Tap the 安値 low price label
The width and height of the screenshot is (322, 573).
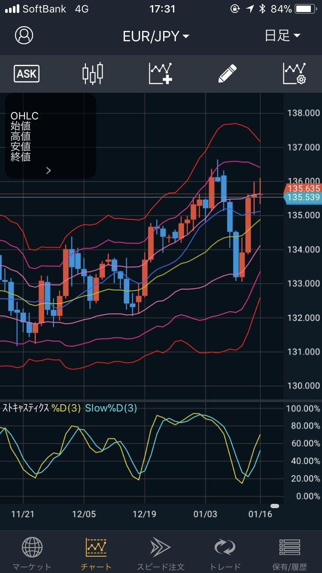pos(21,147)
